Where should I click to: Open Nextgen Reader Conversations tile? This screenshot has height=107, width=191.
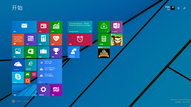[x=80, y=27]
